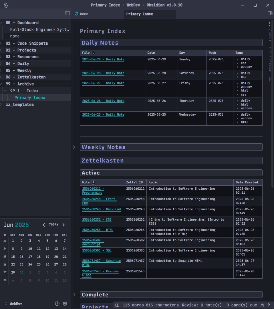Viewport: 274px width, 309px height.
Task: Open the 2506260302 - JavaScript zettel link
Action: click(93, 242)
